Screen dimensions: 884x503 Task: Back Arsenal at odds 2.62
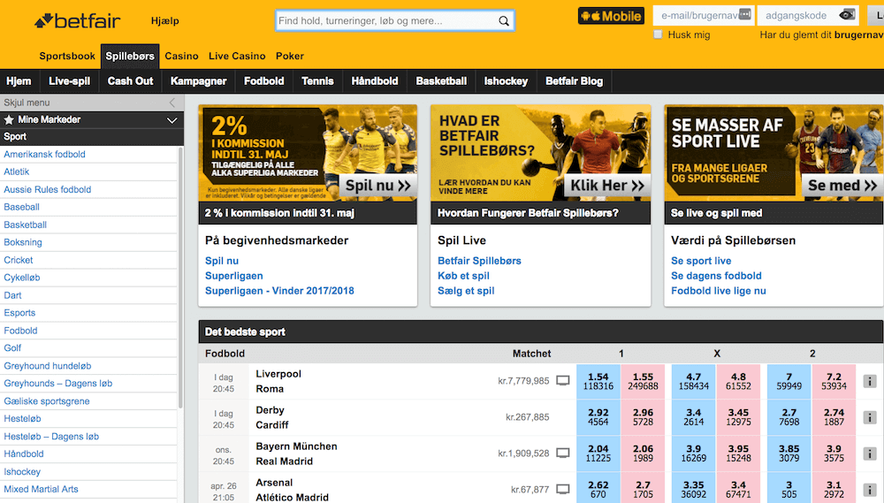[x=598, y=490]
